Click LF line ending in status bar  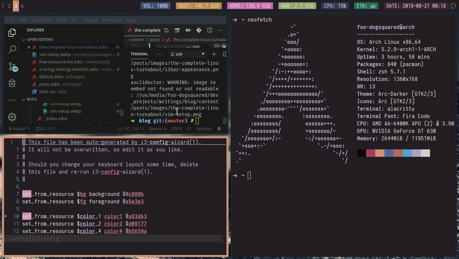(189, 128)
